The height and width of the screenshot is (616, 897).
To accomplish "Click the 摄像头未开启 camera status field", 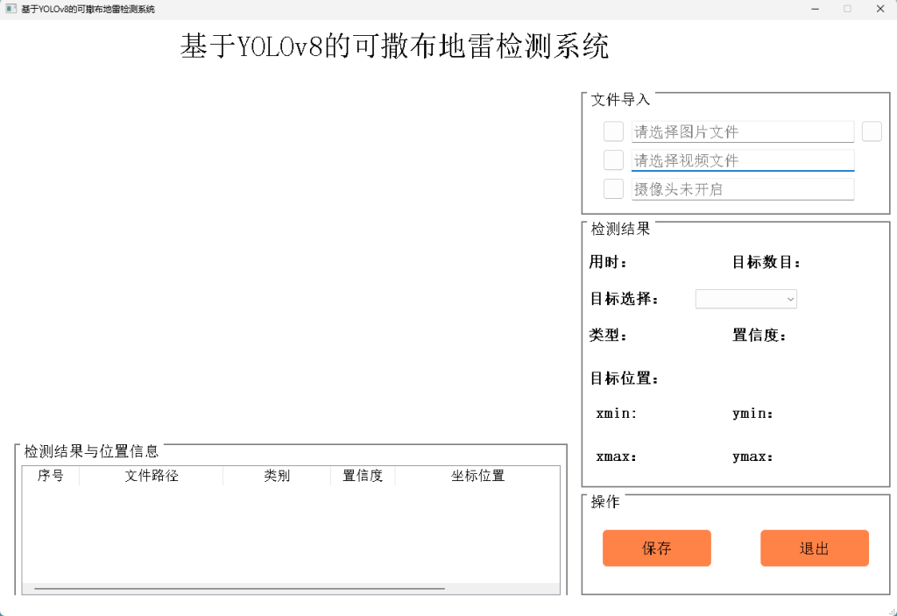I will point(743,188).
